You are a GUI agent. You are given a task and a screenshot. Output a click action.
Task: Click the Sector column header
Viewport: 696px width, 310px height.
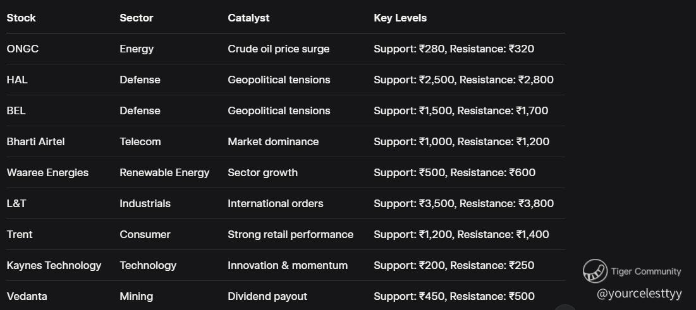[x=137, y=18]
